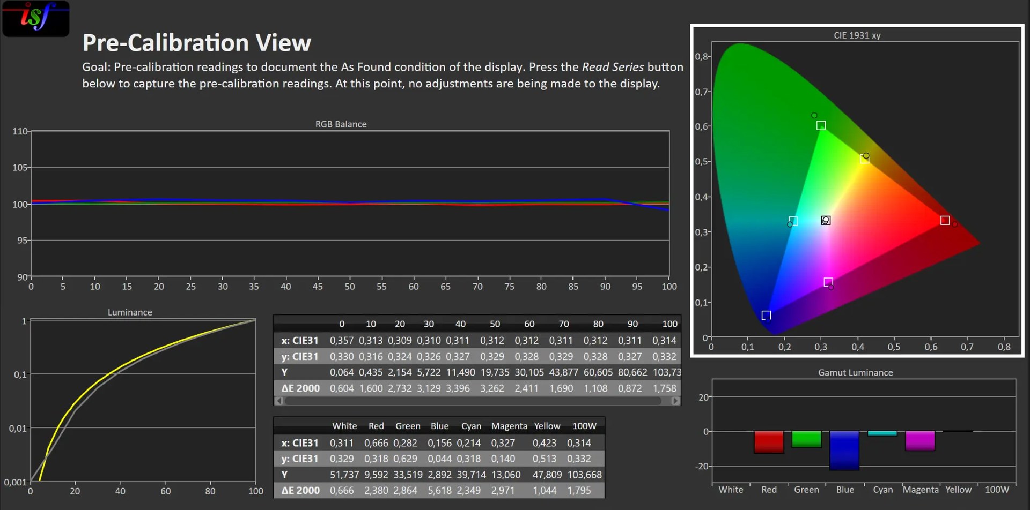Select the yellow target square in CIE chart
The image size is (1030, 510).
[865, 159]
